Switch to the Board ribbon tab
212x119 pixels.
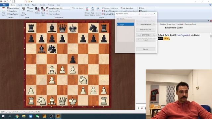26,5
